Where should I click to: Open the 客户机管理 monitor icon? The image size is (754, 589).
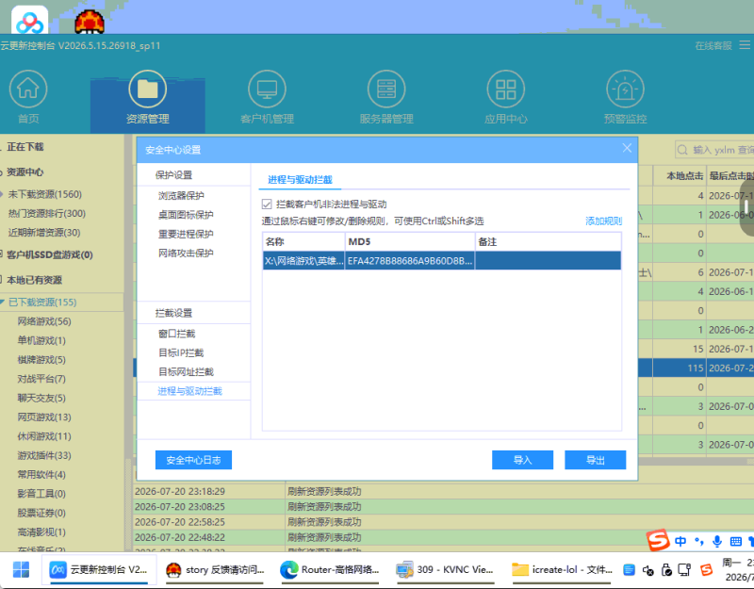click(267, 89)
